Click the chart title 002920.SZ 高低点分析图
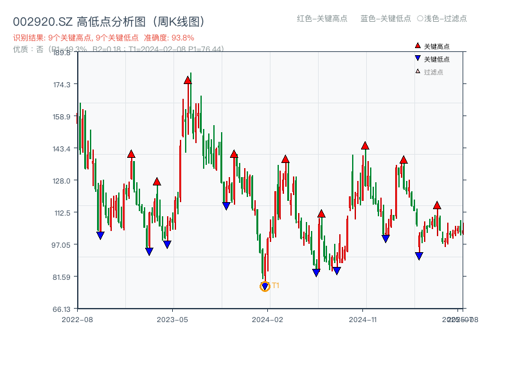 tap(109, 22)
